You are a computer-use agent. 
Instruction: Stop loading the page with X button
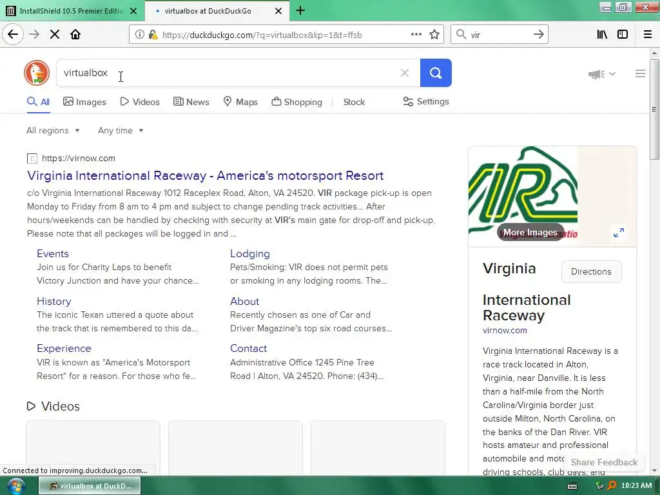click(x=55, y=35)
